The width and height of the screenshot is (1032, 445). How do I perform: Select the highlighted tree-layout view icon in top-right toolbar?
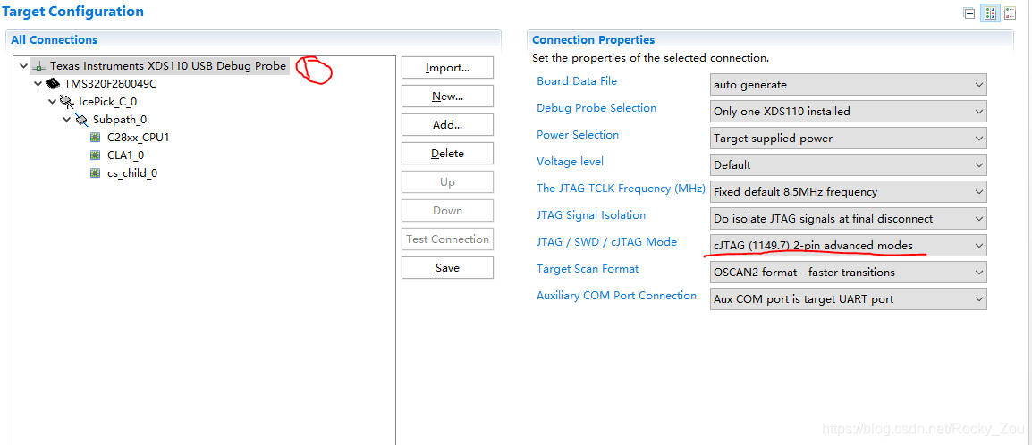(x=989, y=13)
